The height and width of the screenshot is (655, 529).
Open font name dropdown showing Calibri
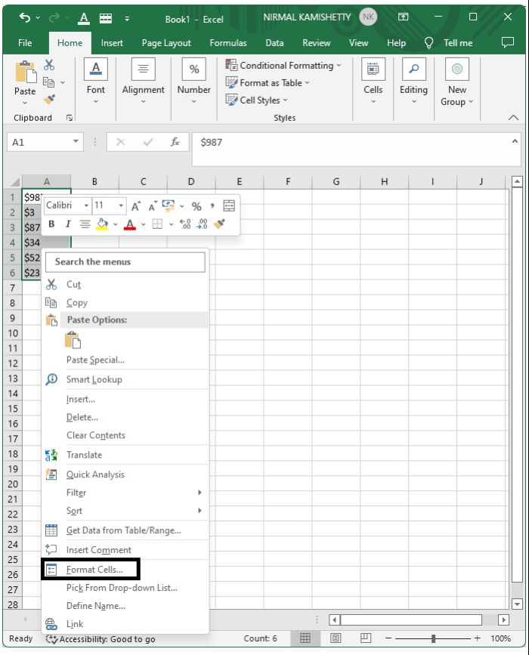86,205
